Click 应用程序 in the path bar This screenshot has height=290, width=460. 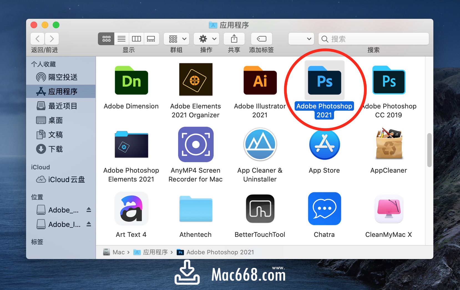(x=151, y=252)
